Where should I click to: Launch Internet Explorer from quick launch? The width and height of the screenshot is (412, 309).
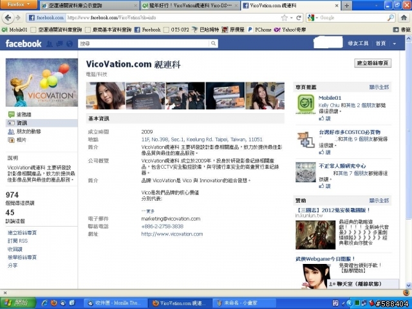[44, 303]
